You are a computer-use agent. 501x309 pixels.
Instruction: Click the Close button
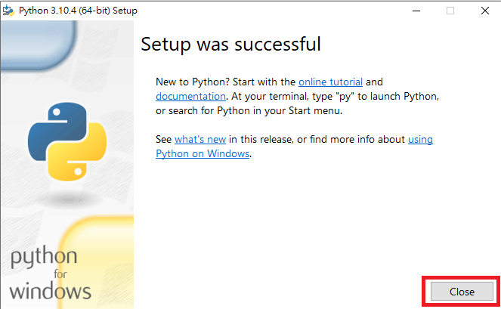coord(461,292)
